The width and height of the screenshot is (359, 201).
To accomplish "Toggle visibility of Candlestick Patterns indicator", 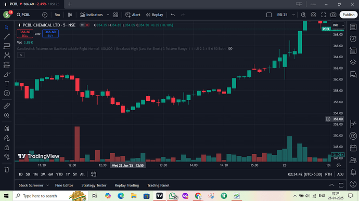I will pos(230,49).
